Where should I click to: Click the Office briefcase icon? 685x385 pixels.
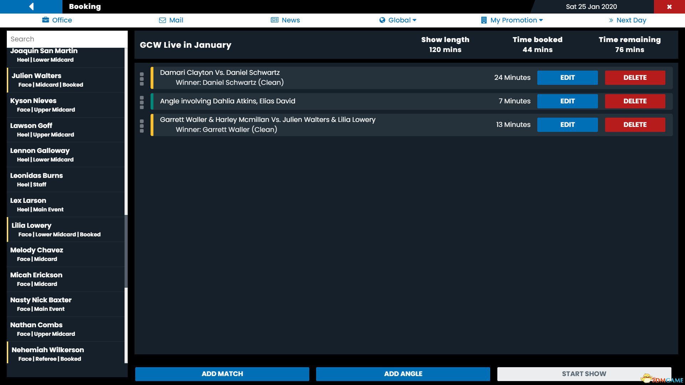[x=45, y=20]
